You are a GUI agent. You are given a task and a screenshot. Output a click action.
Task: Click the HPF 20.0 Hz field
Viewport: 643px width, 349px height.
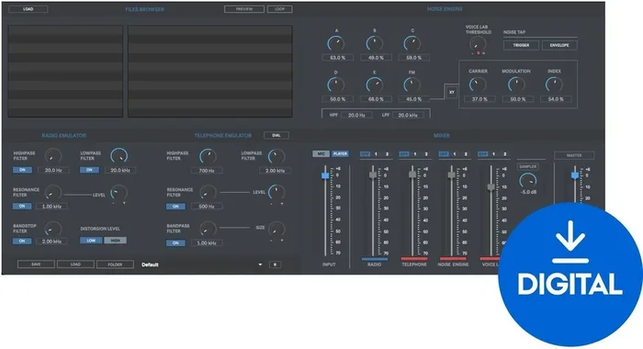click(356, 115)
